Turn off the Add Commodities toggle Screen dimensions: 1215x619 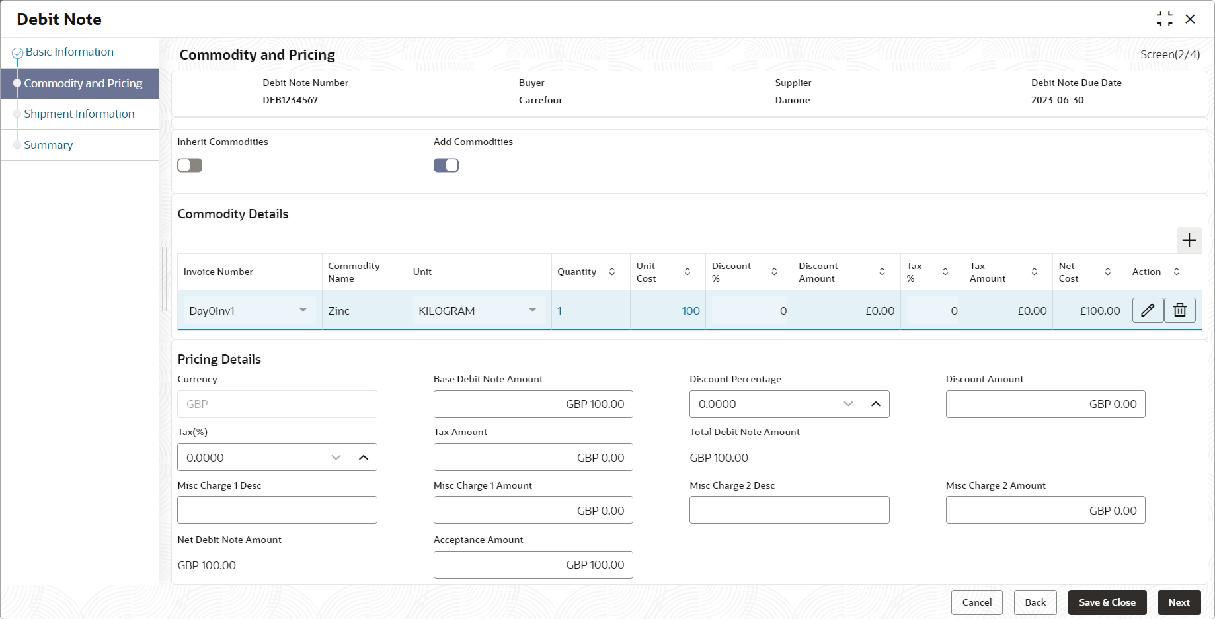pyautogui.click(x=446, y=165)
